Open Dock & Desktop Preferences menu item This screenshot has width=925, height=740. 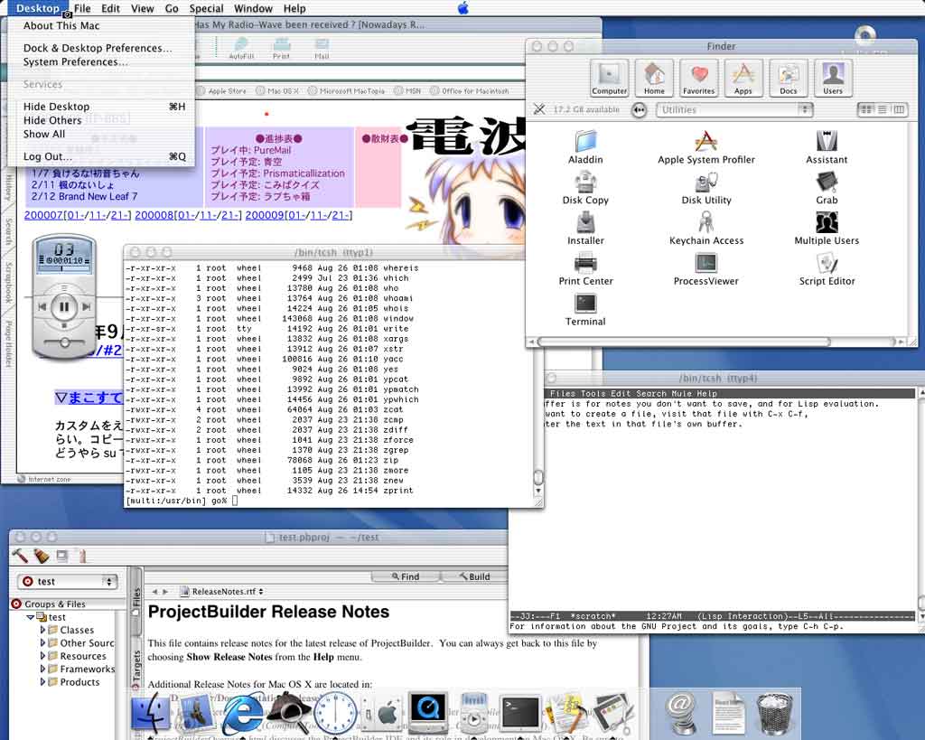[101, 49]
